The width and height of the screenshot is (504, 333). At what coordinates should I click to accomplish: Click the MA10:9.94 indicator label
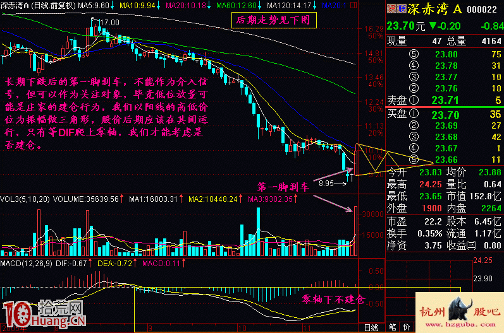(x=137, y=6)
